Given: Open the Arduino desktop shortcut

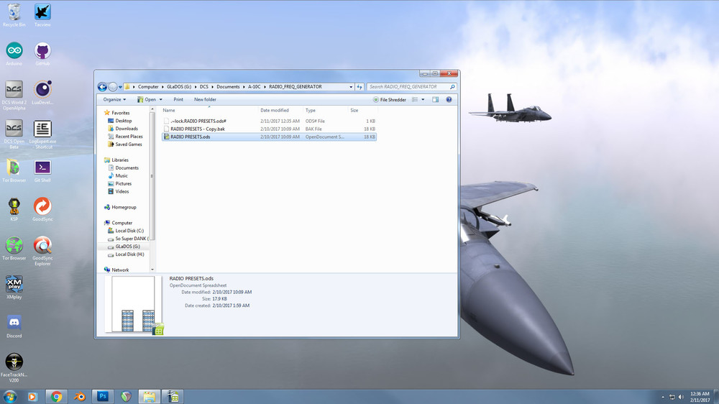Looking at the screenshot, I should (14, 54).
